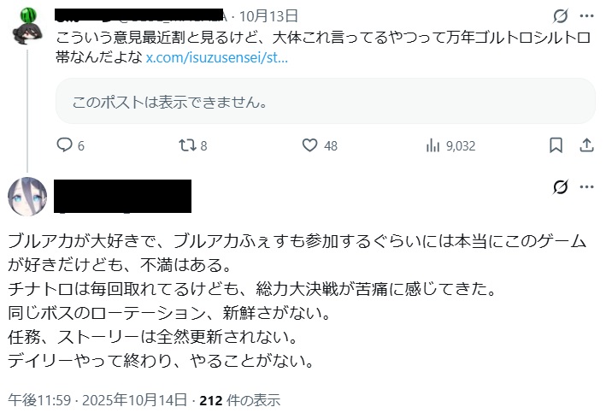Viewport: 606px width, 413px height.
Task: Open Grok for the top post
Action: (x=561, y=16)
